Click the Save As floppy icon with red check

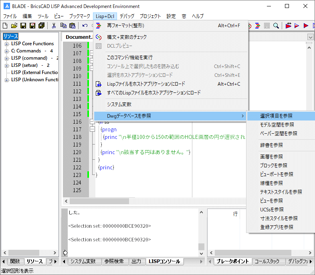tap(32, 26)
